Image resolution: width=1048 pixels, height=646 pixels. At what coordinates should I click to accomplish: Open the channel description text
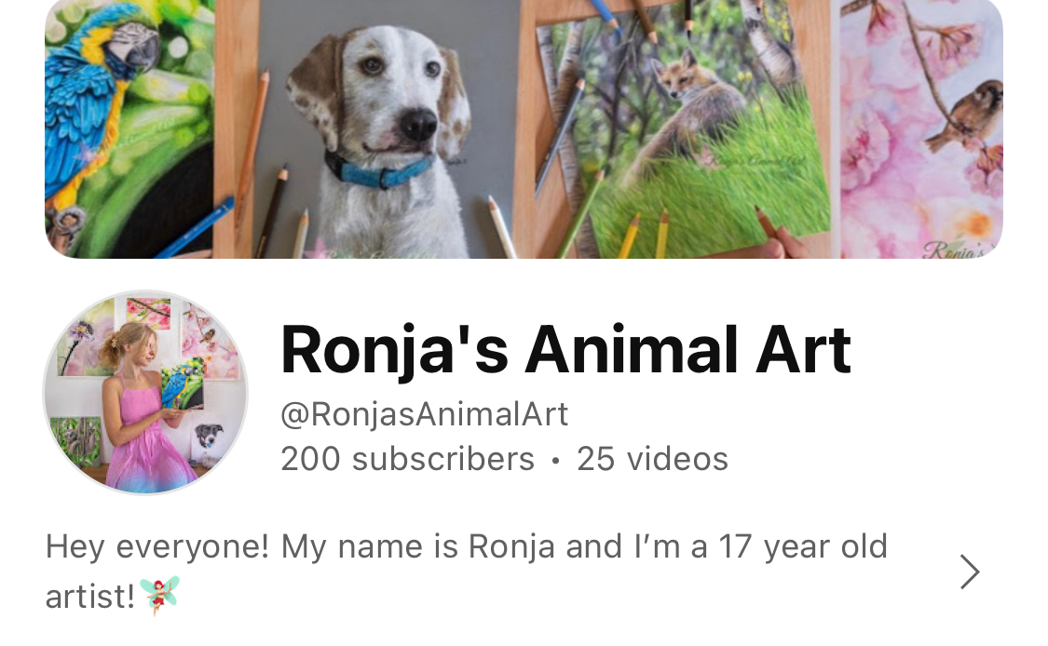tap(467, 572)
